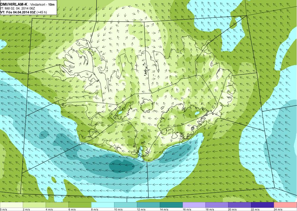Click the VT: Fös 04.04.2014 03Z line
Image resolution: width=297 pixels, height=211 pixels.
coord(18,12)
